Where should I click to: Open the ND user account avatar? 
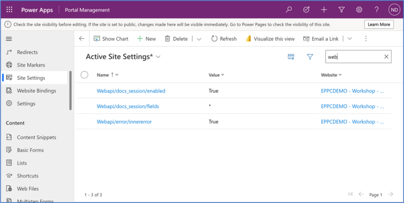[394, 10]
